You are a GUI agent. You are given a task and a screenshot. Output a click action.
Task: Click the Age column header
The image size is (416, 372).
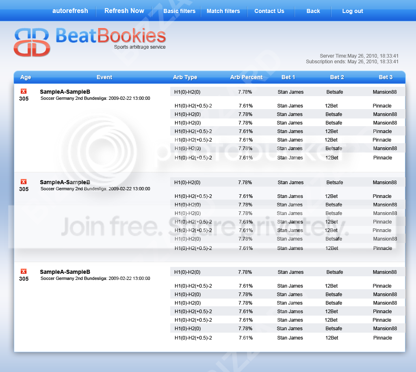point(26,77)
